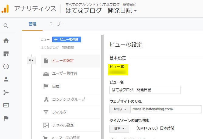Open Behavior reports window icon
Screen dimensions: 203x139
click(x=6, y=105)
